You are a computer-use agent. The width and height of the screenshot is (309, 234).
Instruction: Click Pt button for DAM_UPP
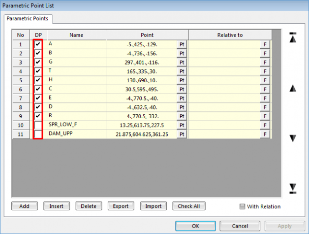[182, 134]
